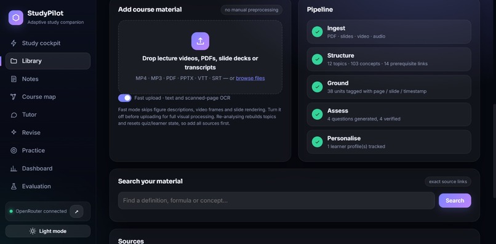Viewport: 496px width, 244px height.
Task: Click the Personalise green checkmark icon
Action: click(318, 142)
